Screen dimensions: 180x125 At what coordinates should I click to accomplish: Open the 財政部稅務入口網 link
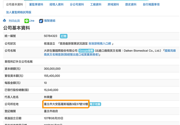pos(100,44)
